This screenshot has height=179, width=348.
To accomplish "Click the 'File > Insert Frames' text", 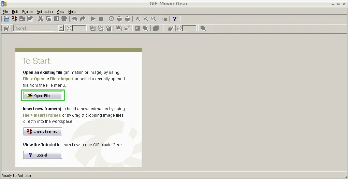I will (42, 115).
